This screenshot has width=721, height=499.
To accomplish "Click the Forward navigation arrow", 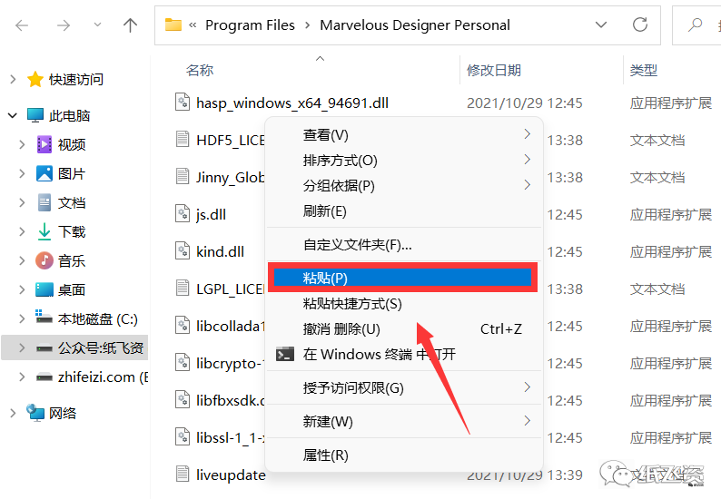I will click(x=64, y=25).
